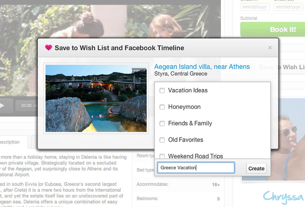Select the Weekend Road Trips checkbox
This screenshot has height=207, width=305.
coord(162,156)
